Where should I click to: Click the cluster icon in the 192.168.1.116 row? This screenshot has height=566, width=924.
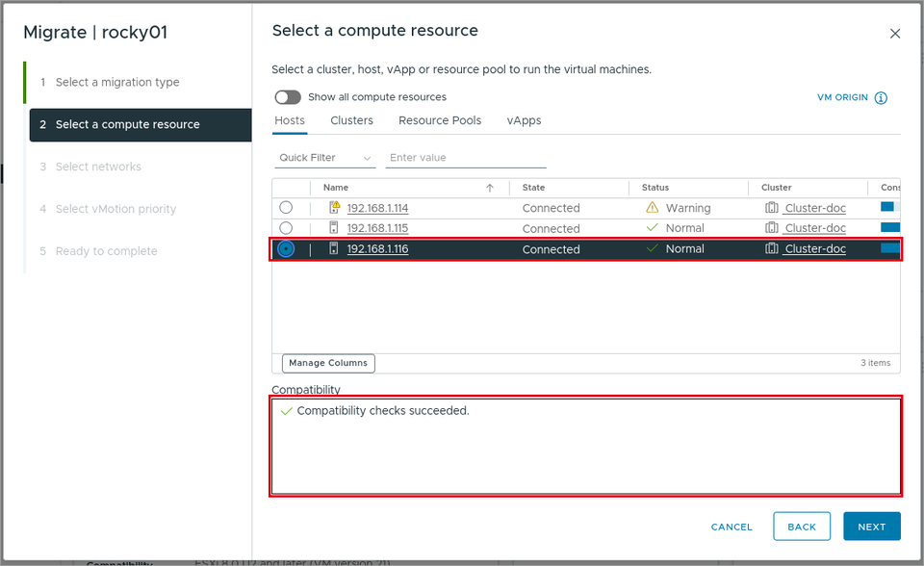(x=771, y=248)
